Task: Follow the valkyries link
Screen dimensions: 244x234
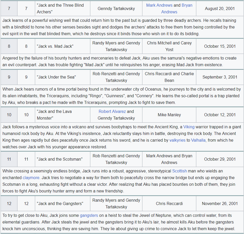Action: [x=177, y=140]
